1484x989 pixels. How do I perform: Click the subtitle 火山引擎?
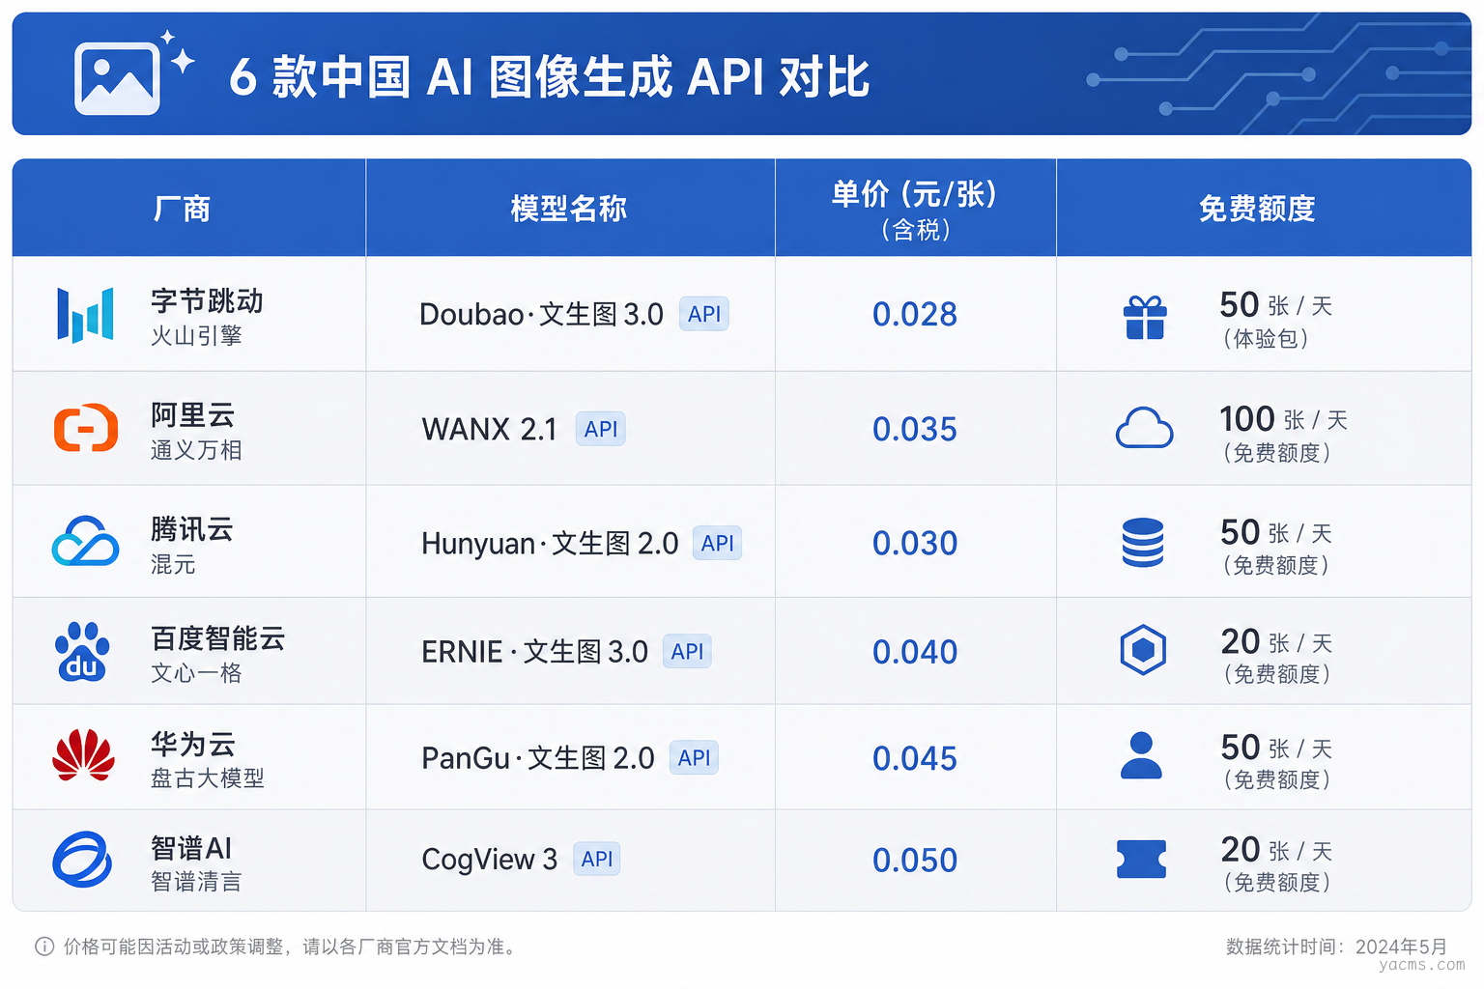tap(196, 336)
